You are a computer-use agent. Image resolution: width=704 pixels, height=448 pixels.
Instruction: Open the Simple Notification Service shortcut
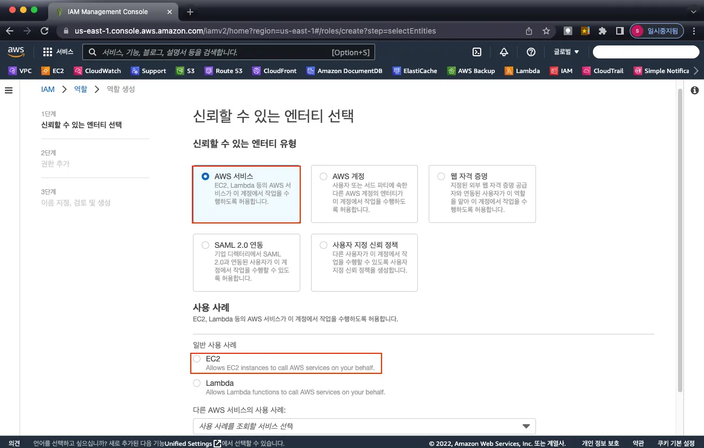661,71
